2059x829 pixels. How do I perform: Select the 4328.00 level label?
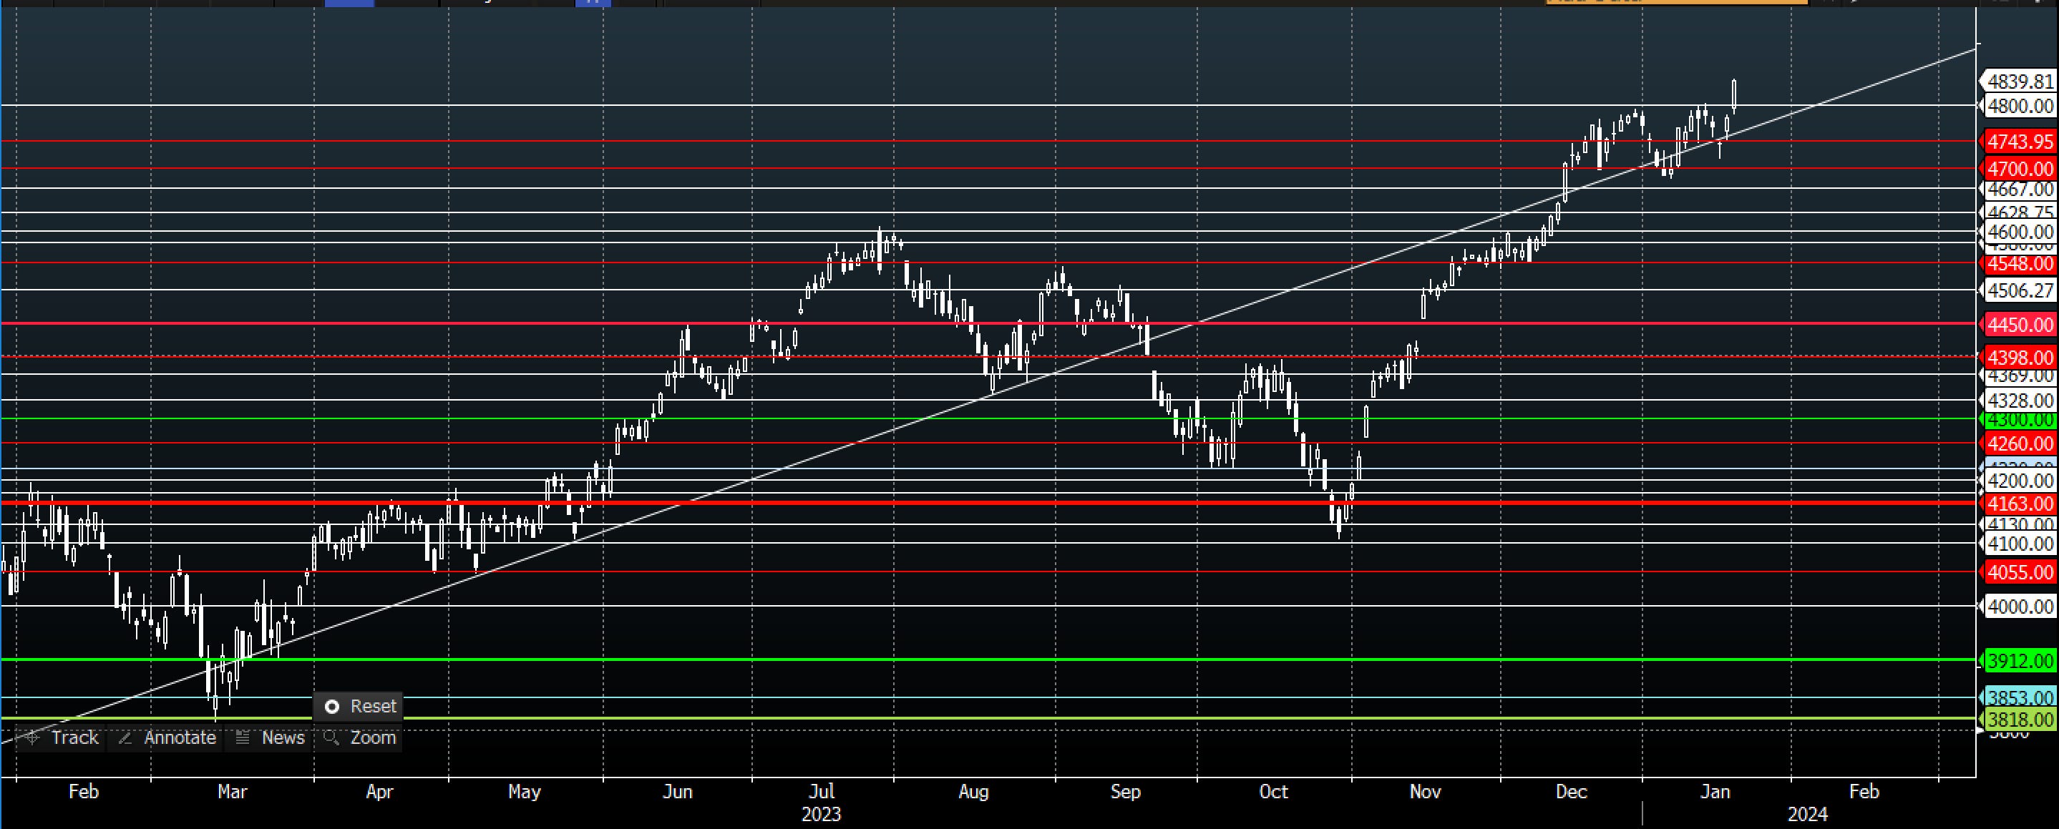[2019, 400]
